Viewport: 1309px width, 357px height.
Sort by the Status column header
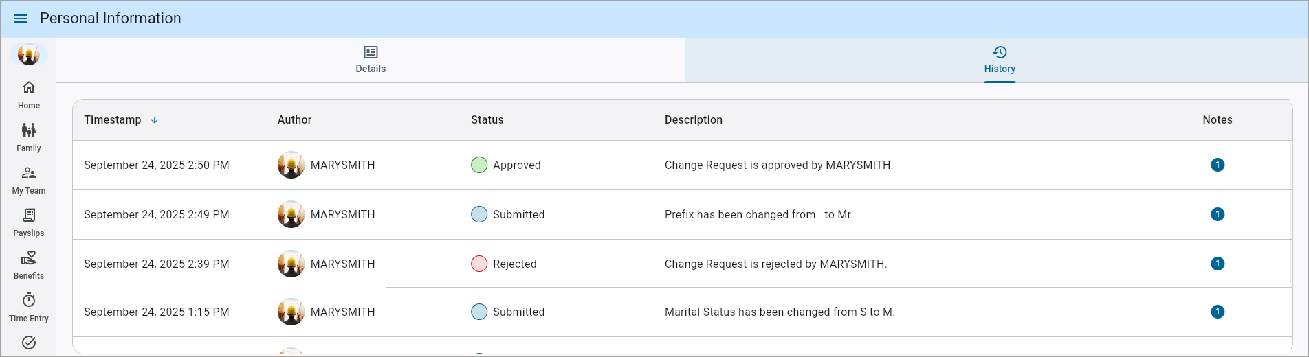pos(487,120)
